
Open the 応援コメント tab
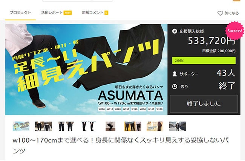(x=92, y=13)
